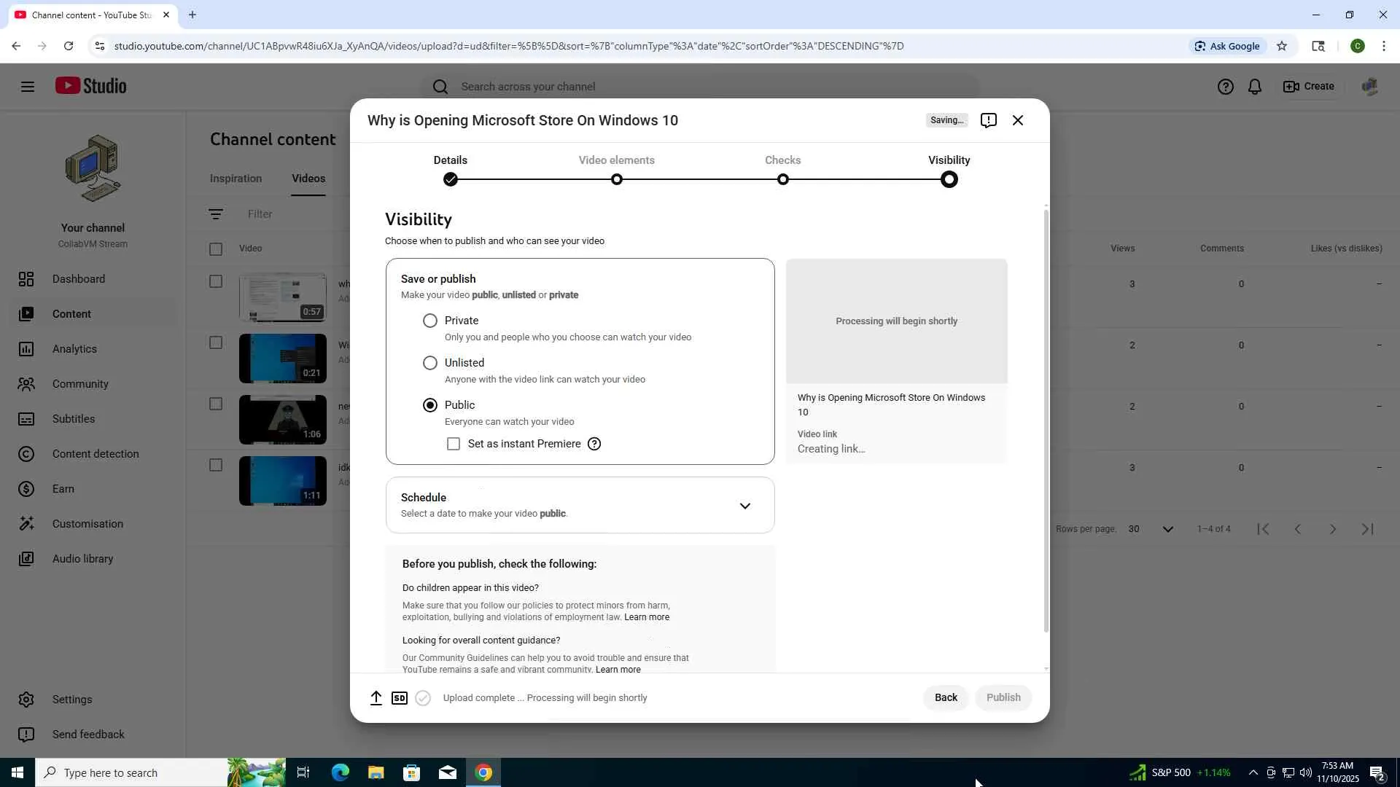This screenshot has height=787, width=1400.
Task: Open the Create button menu
Action: pos(1309,87)
